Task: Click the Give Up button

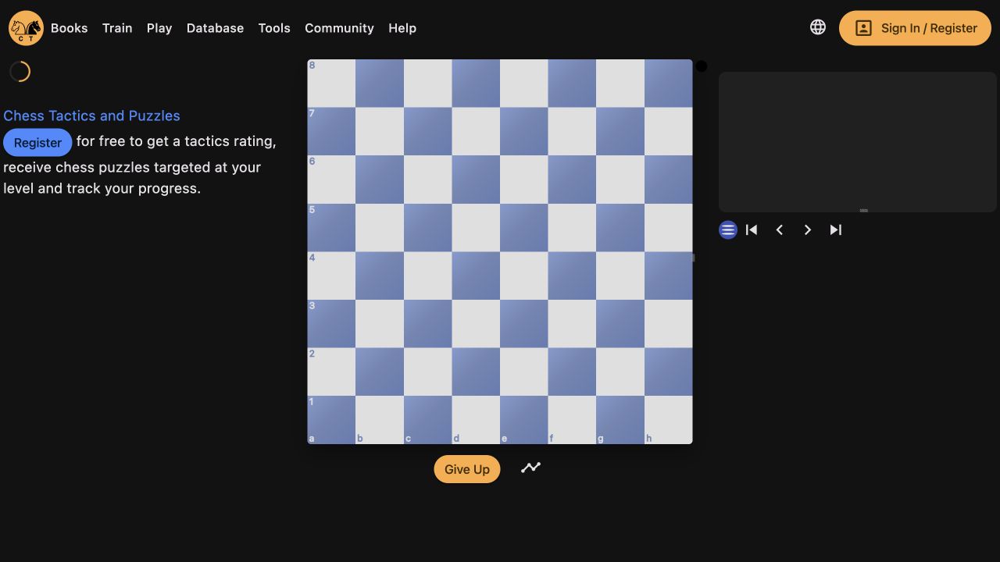Action: [467, 469]
